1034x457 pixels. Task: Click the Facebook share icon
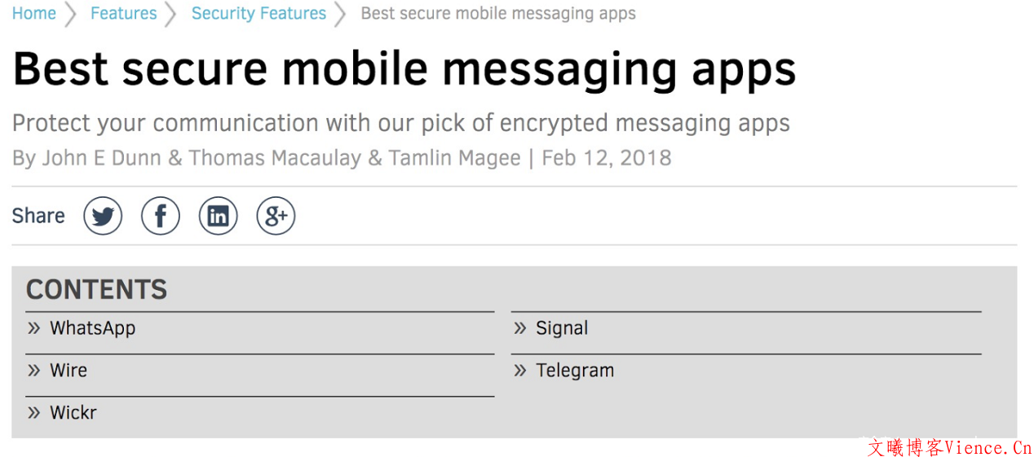tap(161, 216)
